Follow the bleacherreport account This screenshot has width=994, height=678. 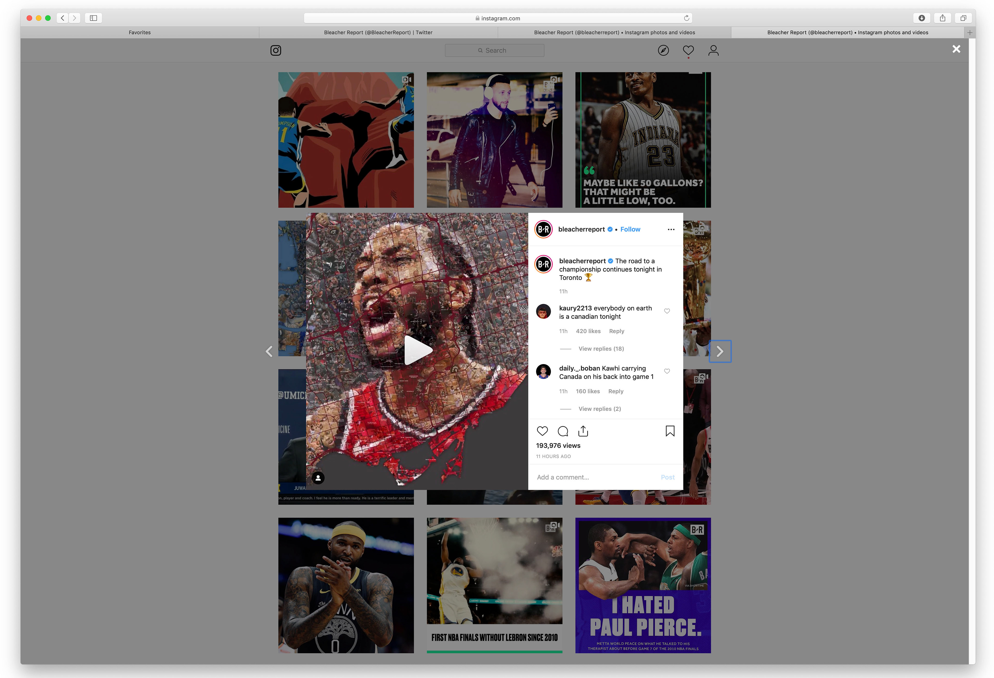point(630,229)
